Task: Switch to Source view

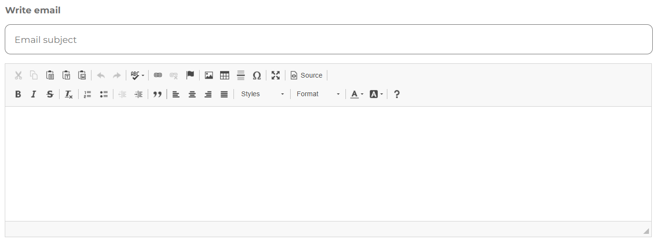Action: click(x=306, y=75)
